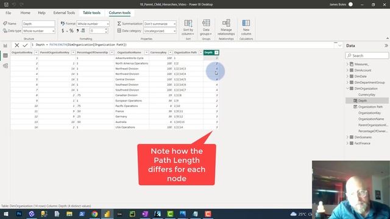Click the decimal places number field

(97, 31)
